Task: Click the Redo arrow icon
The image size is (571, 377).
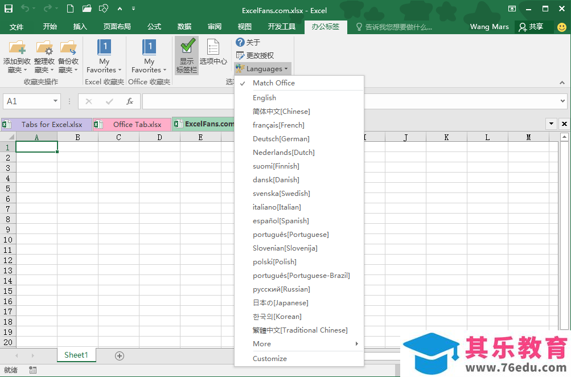Action: pyautogui.click(x=47, y=9)
